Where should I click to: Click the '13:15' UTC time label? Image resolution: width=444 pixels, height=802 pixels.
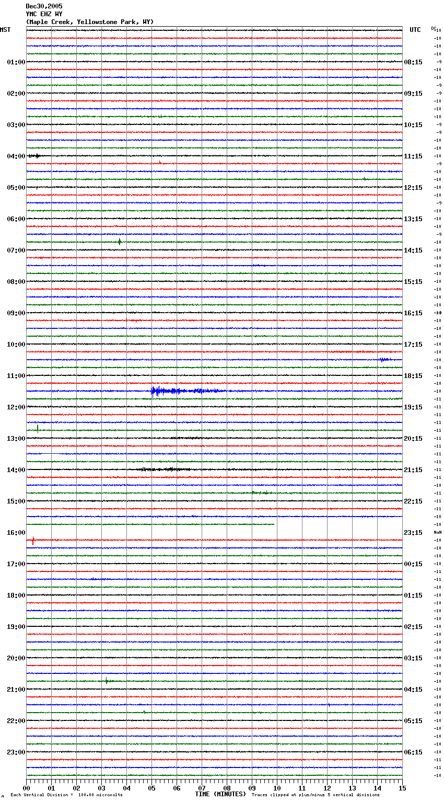pyautogui.click(x=413, y=219)
